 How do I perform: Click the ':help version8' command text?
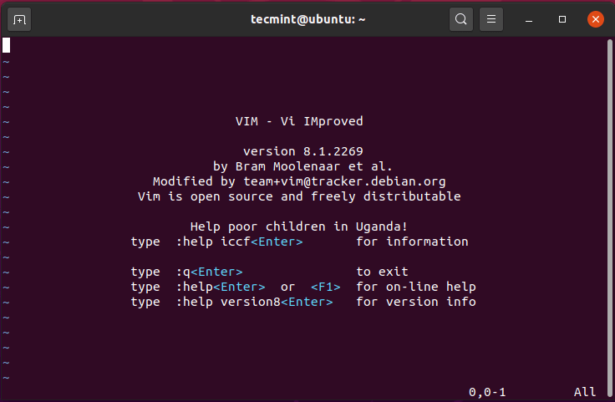point(228,302)
